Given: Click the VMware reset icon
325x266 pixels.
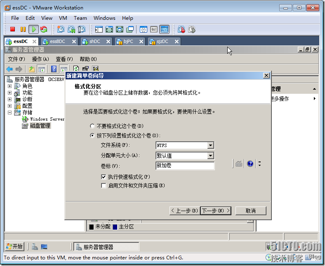Looking at the screenshot, I should [x=44, y=29].
